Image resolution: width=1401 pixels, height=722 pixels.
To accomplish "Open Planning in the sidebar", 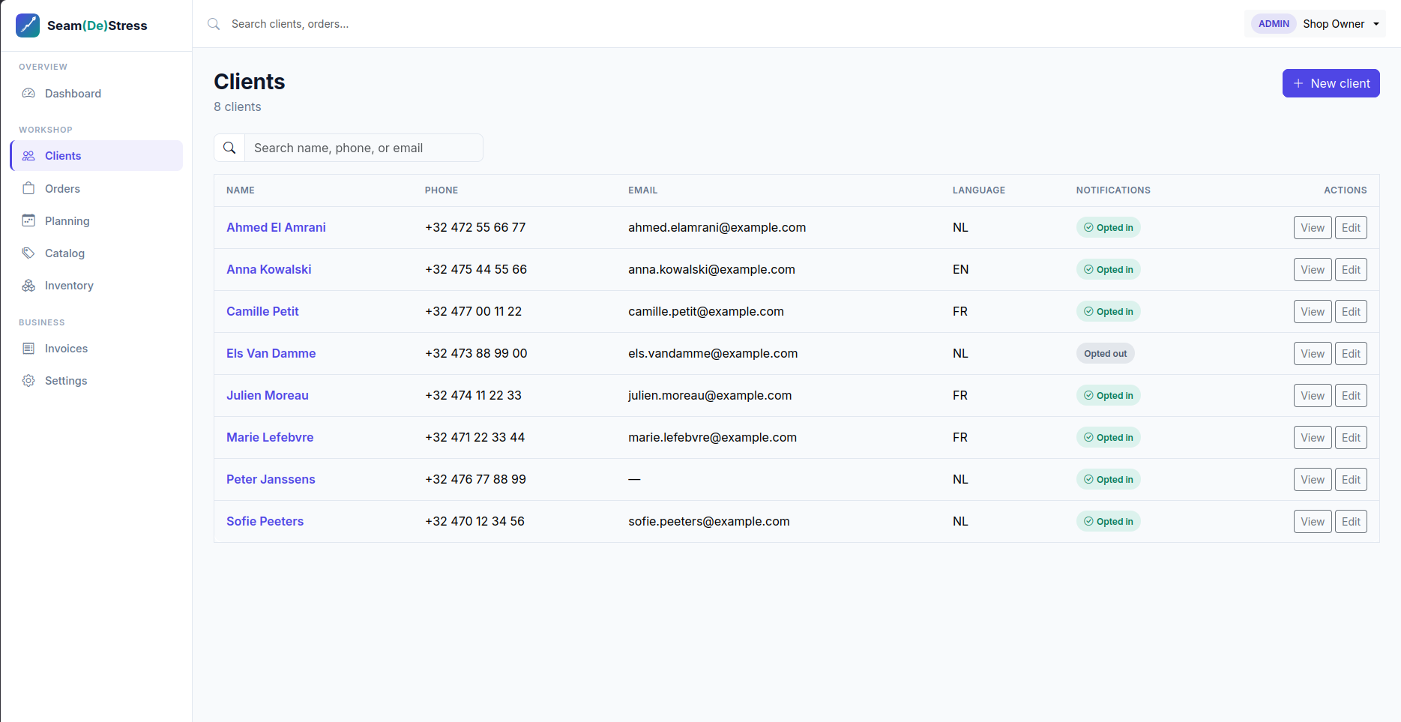I will [97, 220].
